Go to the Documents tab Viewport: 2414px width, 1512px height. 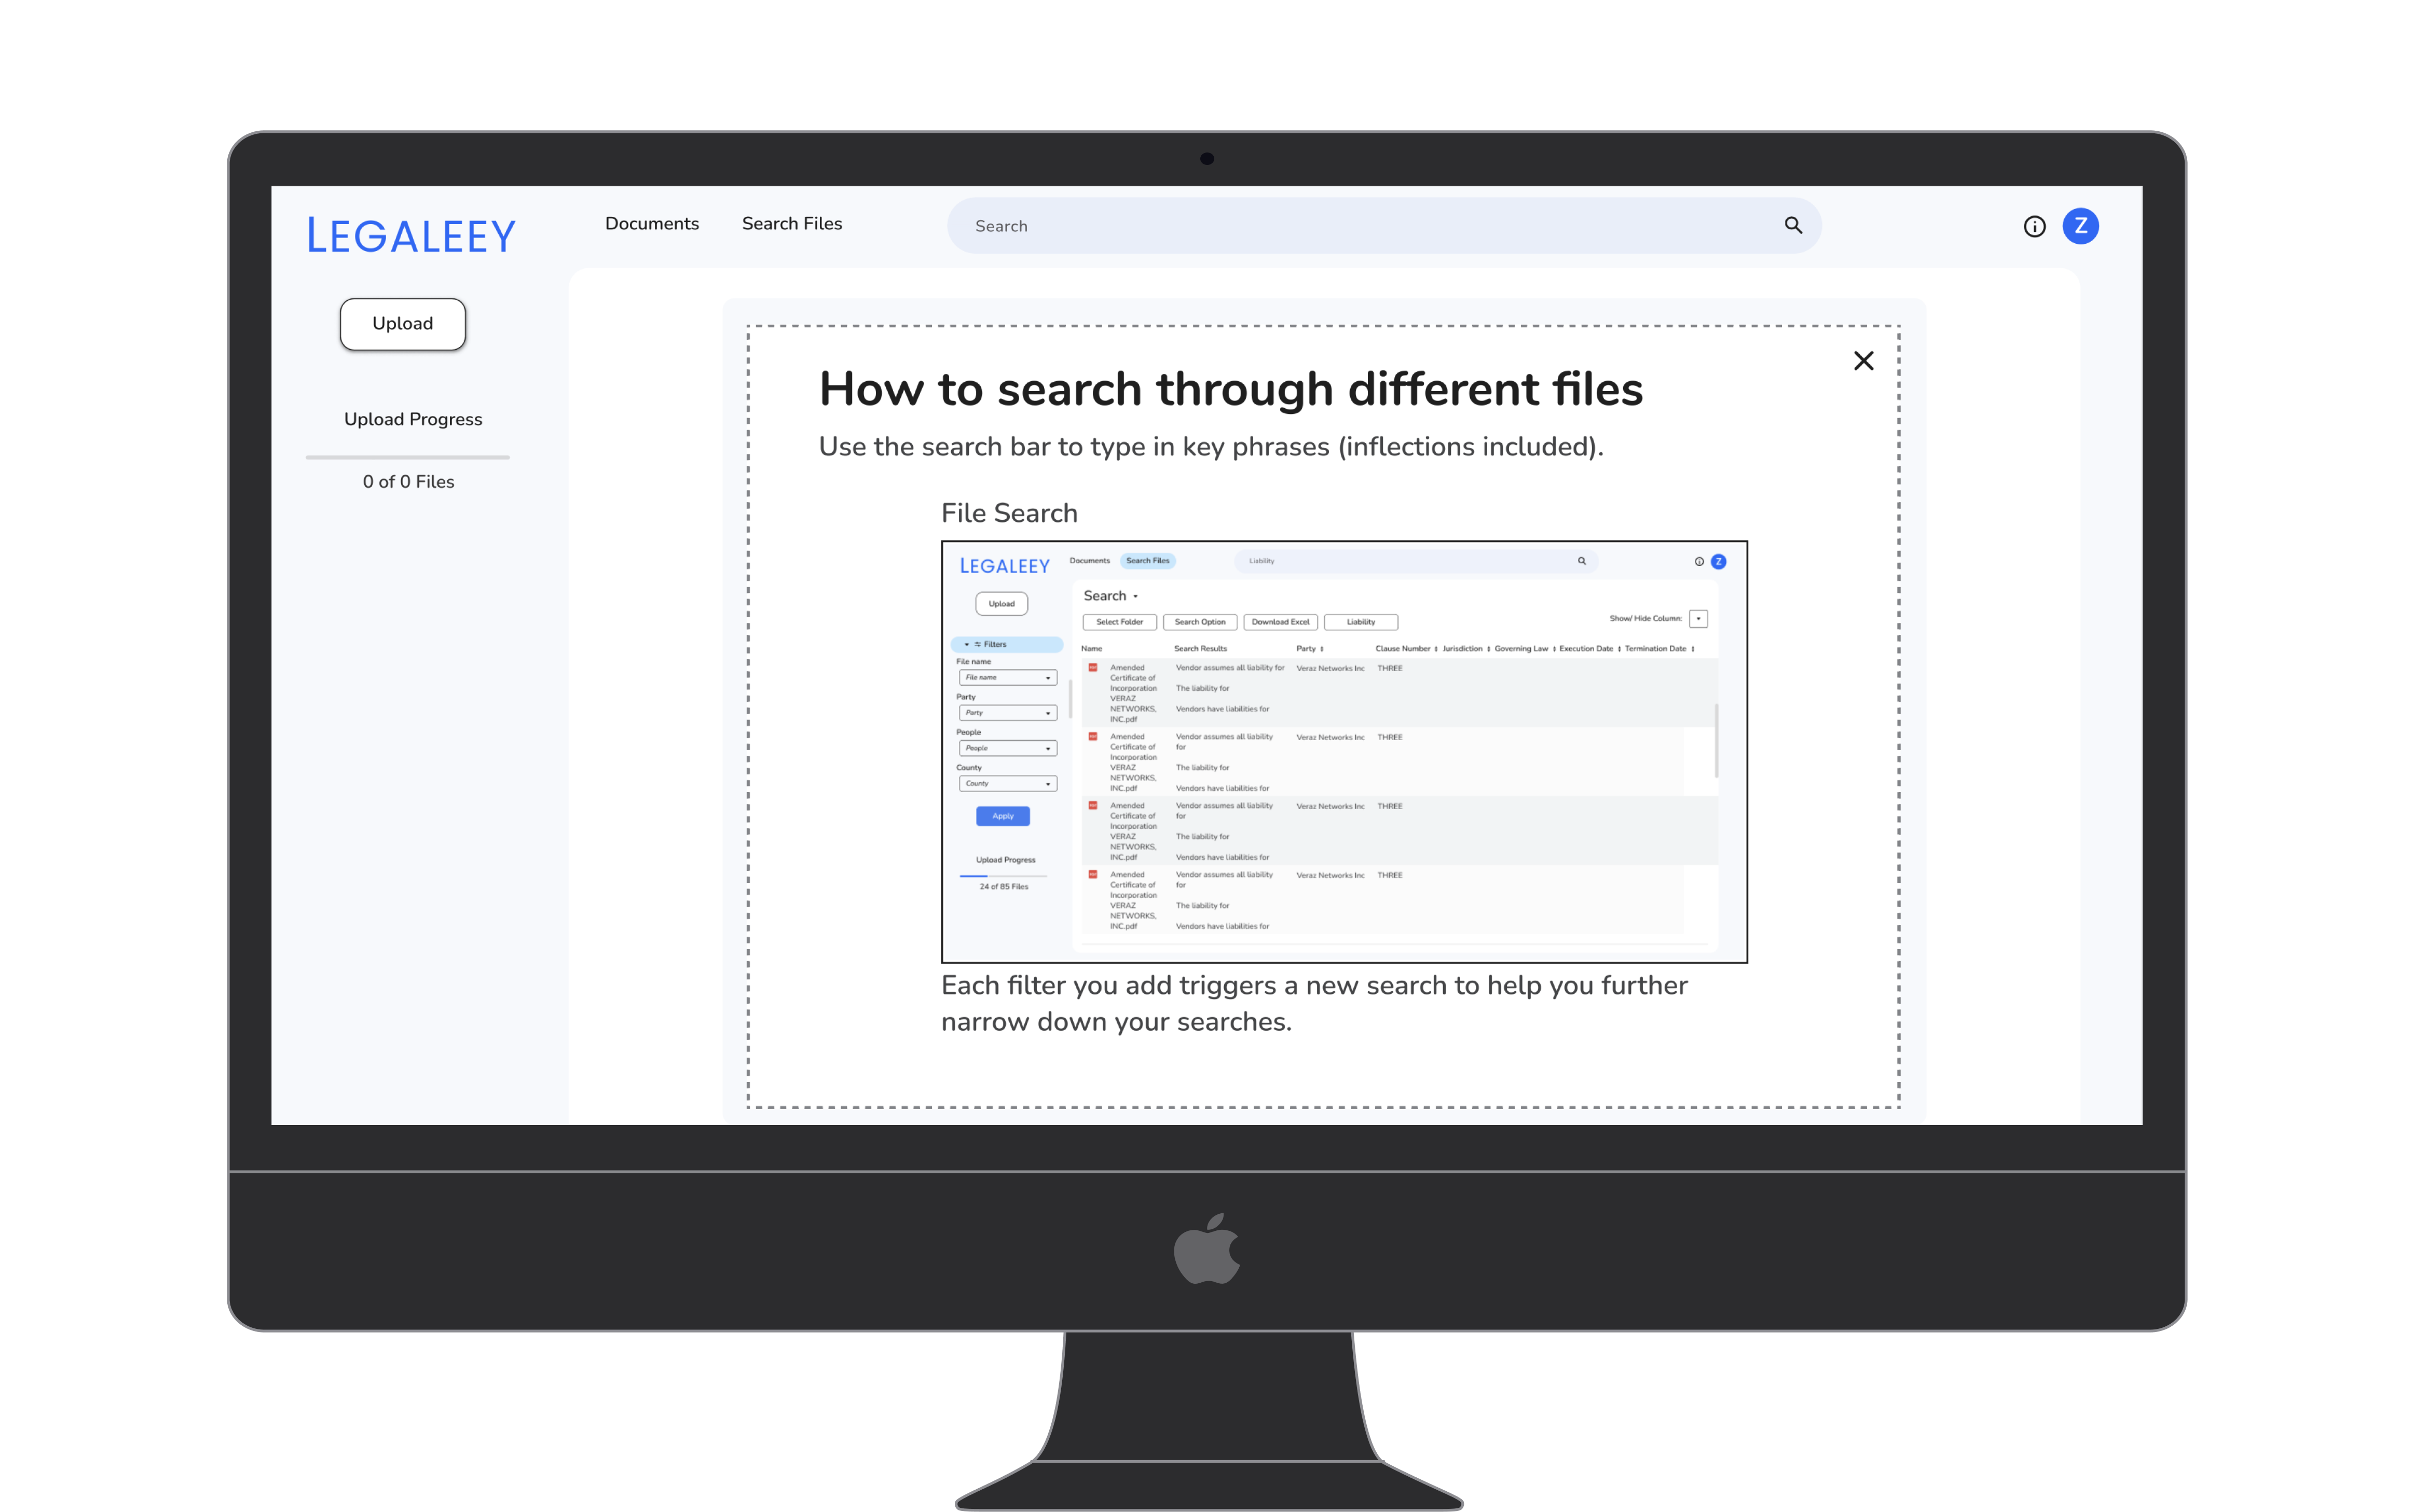point(652,224)
